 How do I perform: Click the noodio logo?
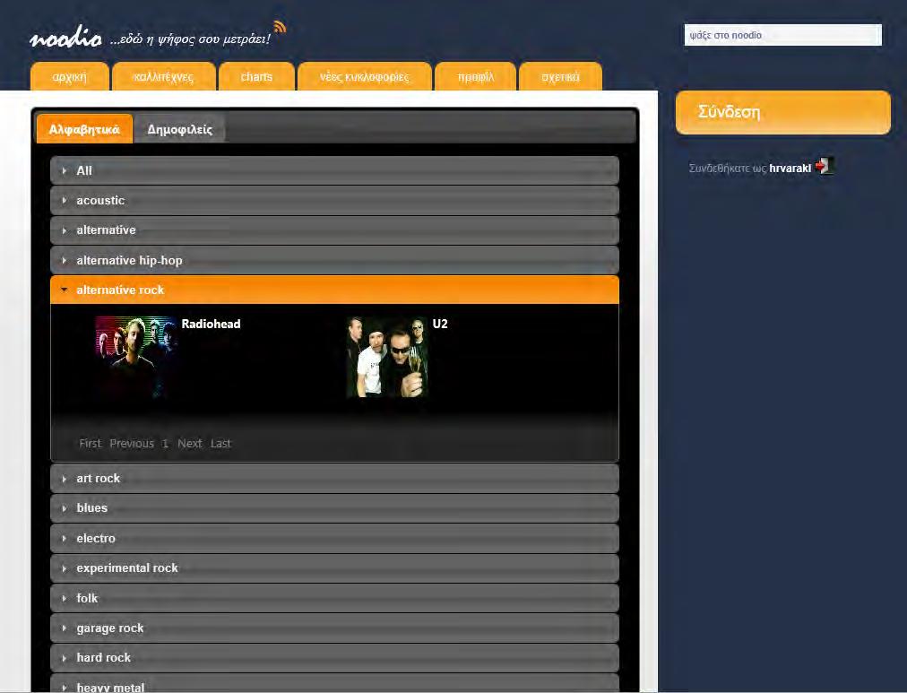65,39
